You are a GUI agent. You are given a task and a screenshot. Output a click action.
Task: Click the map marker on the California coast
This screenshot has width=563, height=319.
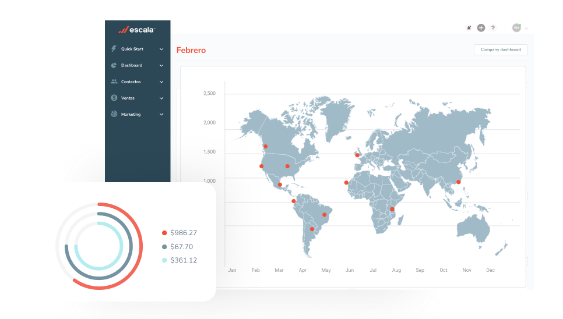pyautogui.click(x=261, y=166)
